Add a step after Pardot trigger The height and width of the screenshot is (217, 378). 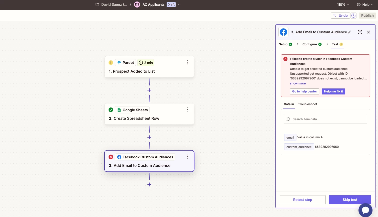click(x=149, y=90)
